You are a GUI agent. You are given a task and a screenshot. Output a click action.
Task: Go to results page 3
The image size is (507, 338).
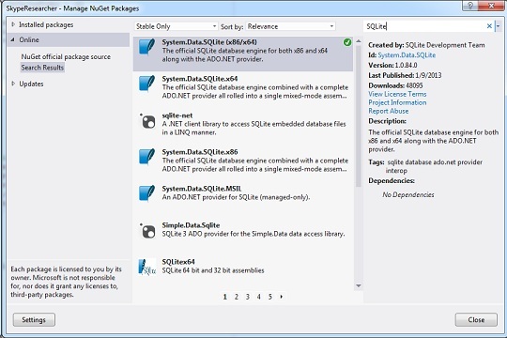(248, 297)
